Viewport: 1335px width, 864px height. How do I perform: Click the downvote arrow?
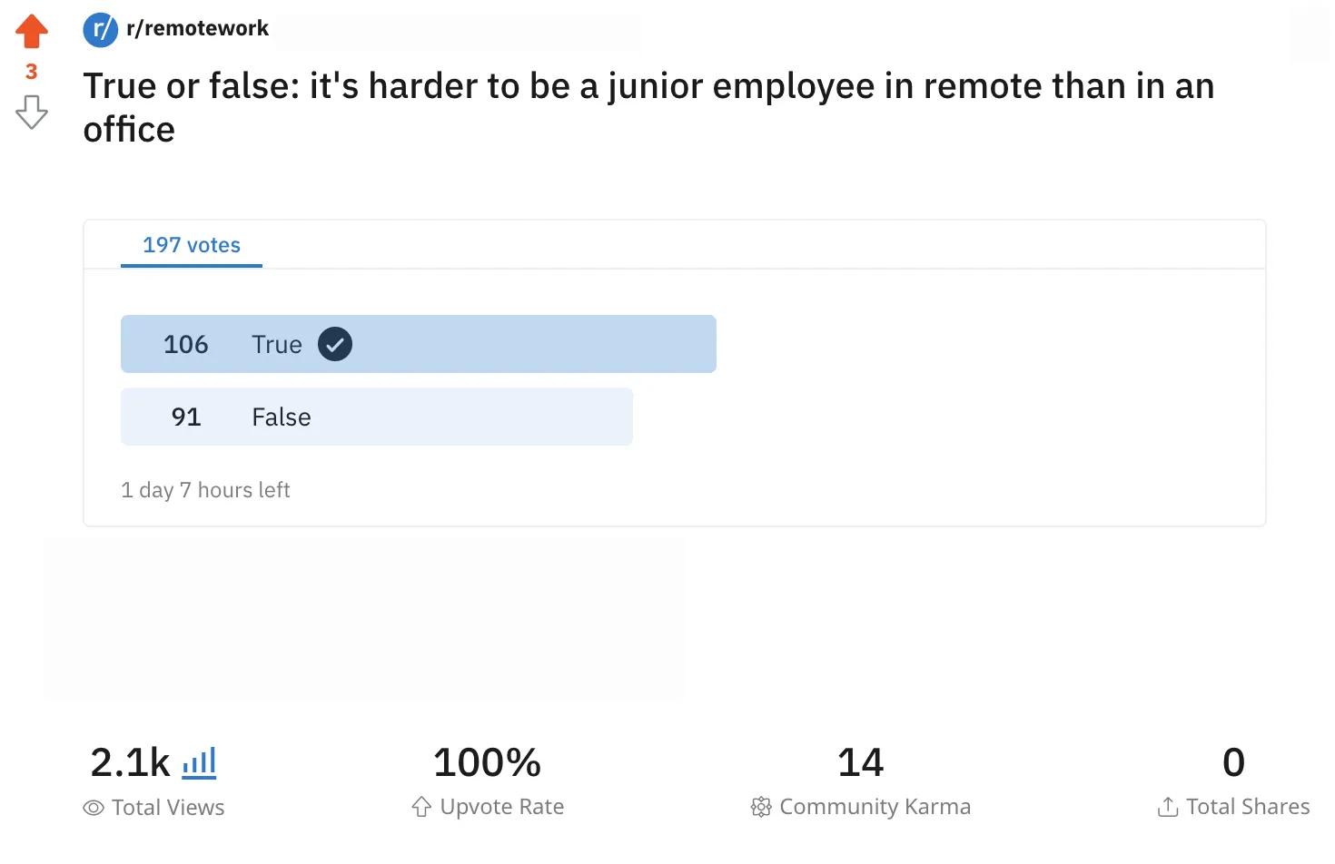click(32, 112)
